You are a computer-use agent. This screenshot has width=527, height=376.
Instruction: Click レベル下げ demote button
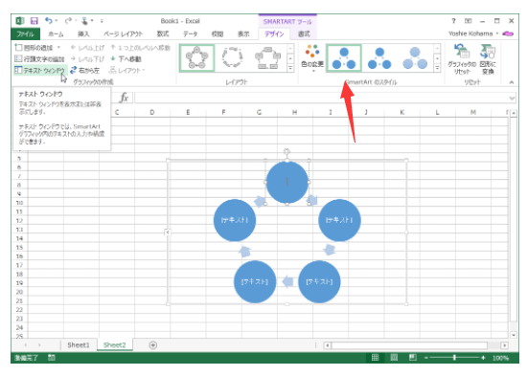87,59
